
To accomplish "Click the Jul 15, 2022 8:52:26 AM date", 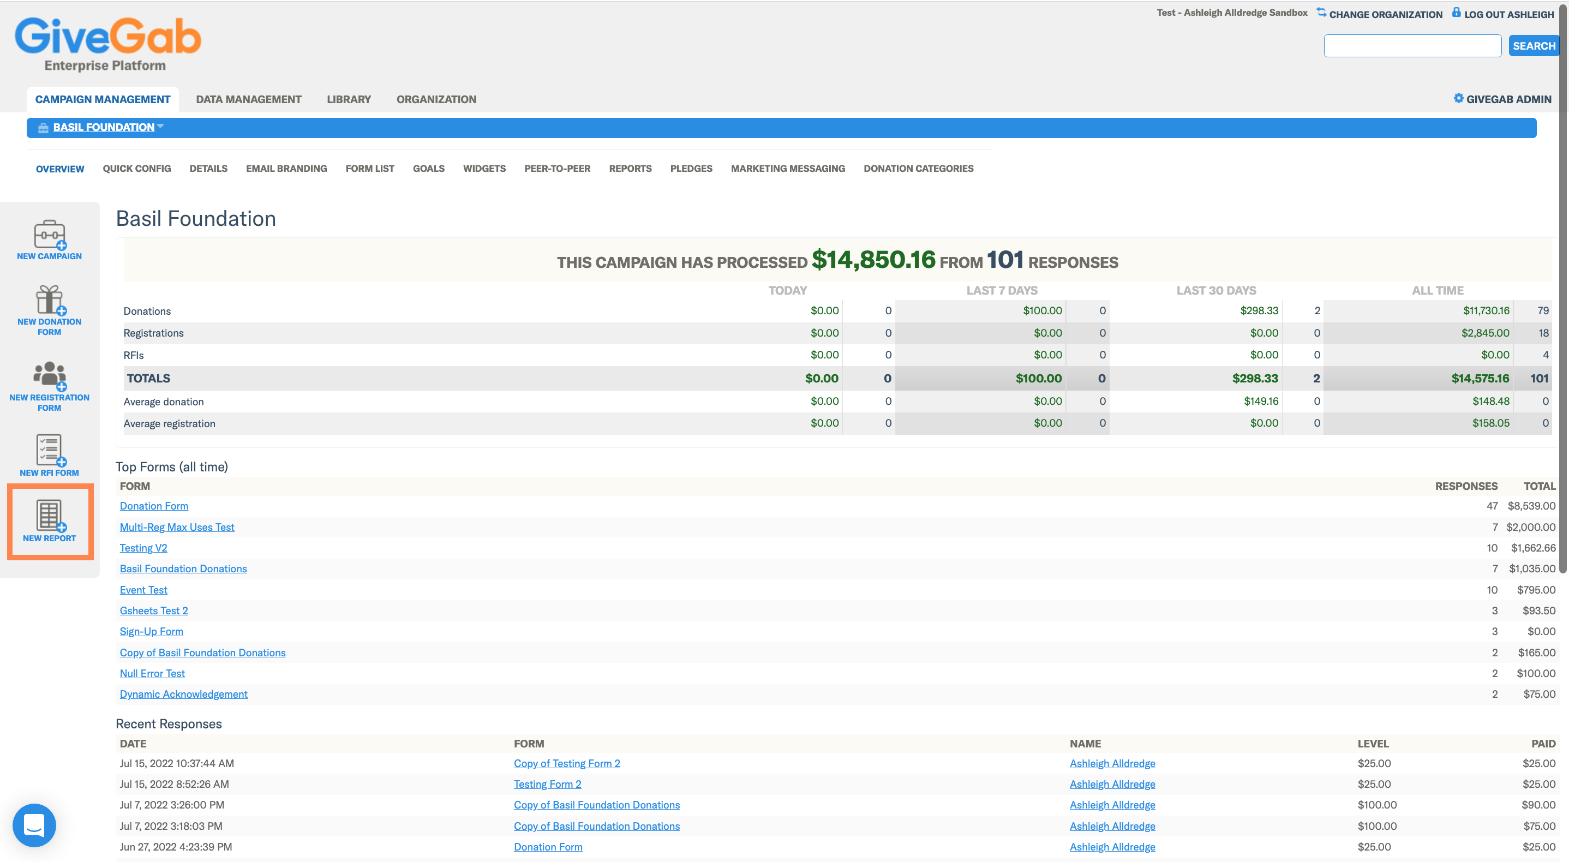I will pyautogui.click(x=174, y=784).
